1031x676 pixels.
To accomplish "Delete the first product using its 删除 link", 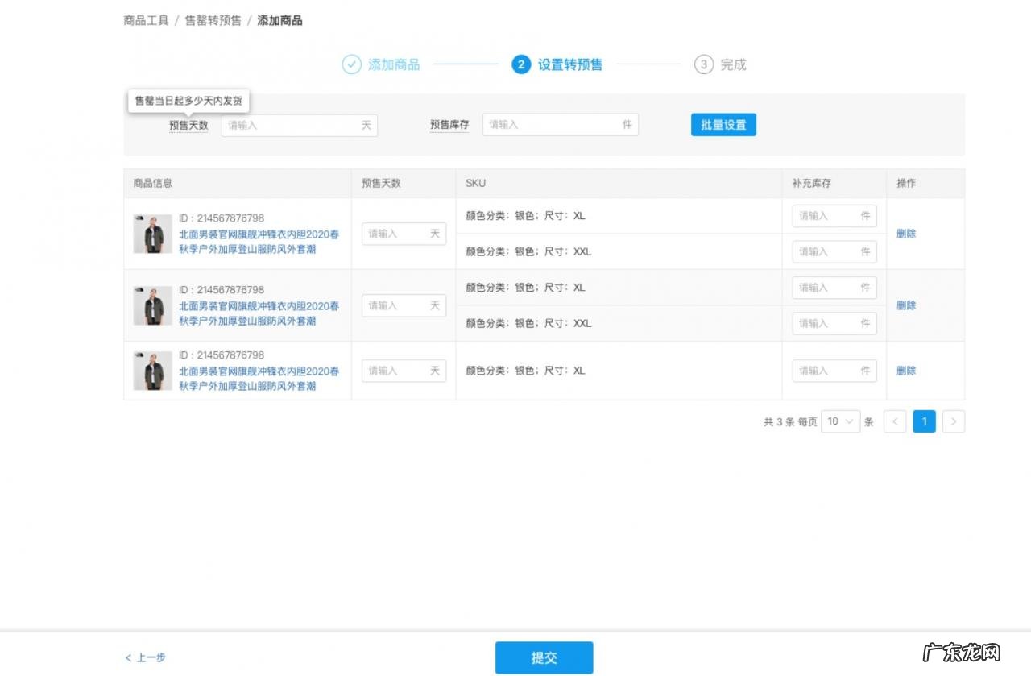I will click(905, 233).
